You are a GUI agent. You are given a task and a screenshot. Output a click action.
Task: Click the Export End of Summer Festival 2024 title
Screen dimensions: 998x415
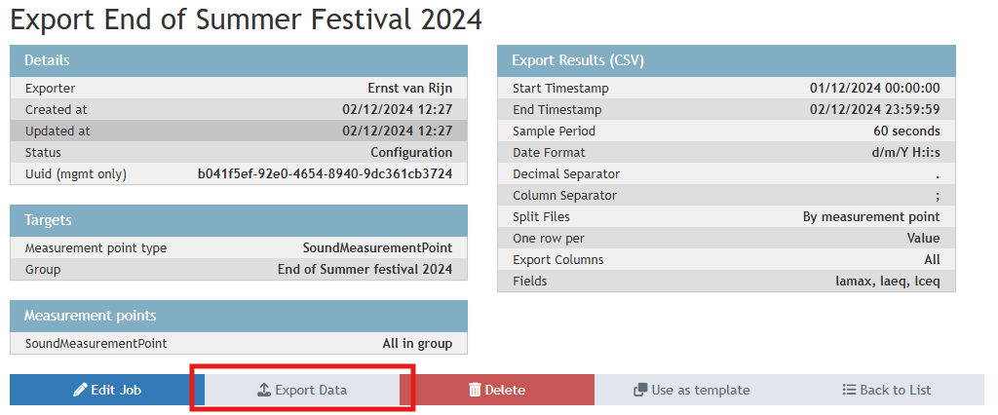tap(247, 19)
